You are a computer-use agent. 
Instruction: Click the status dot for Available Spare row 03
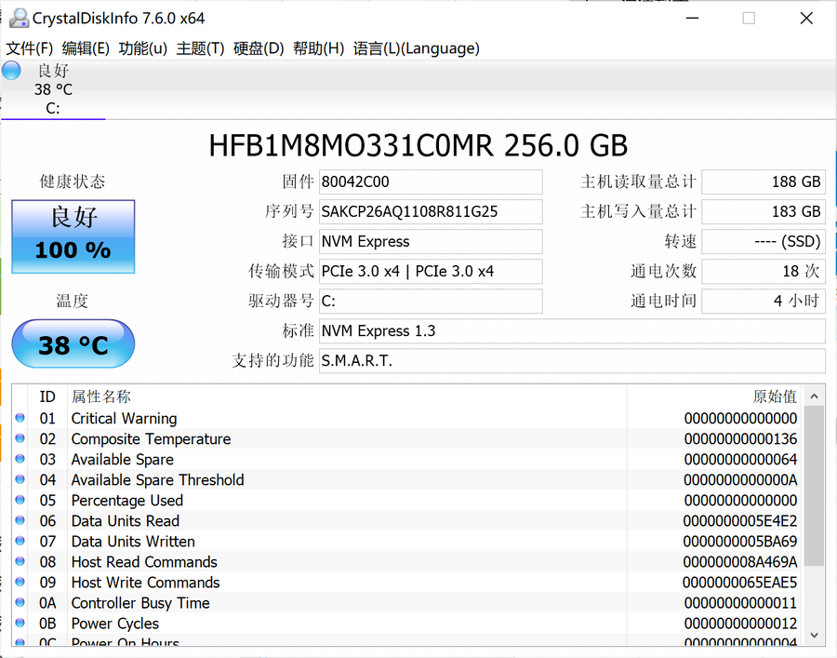click(20, 459)
